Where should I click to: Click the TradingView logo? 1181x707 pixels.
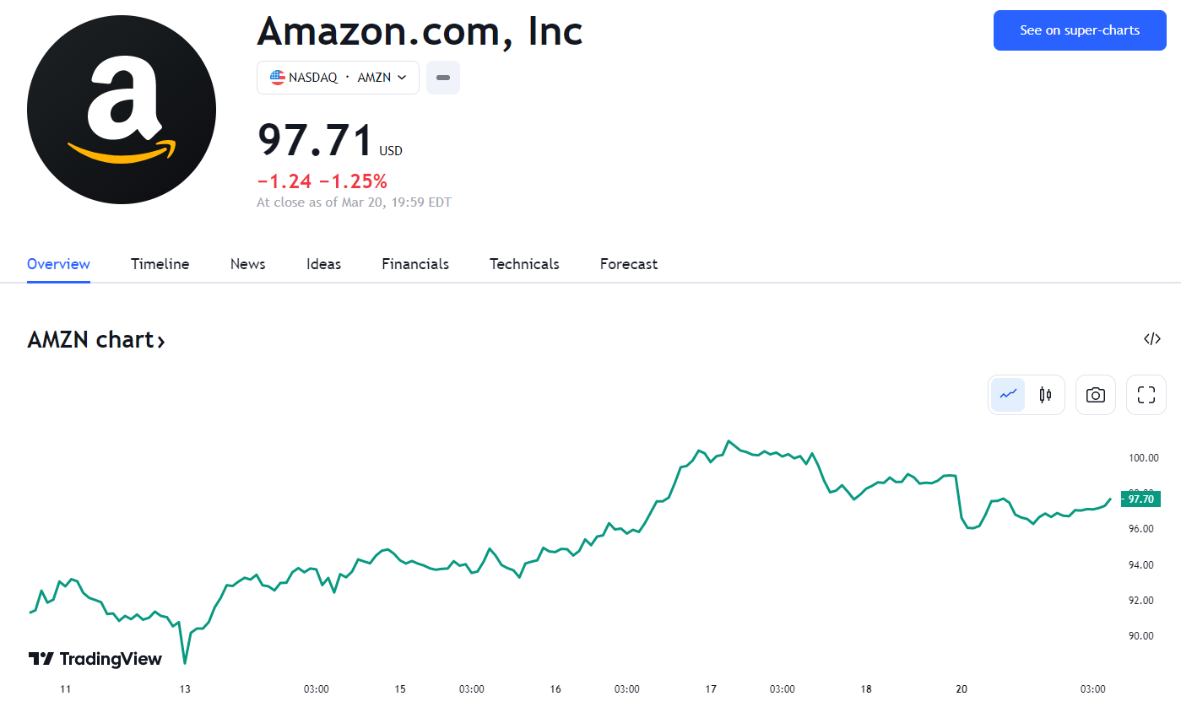click(x=95, y=659)
